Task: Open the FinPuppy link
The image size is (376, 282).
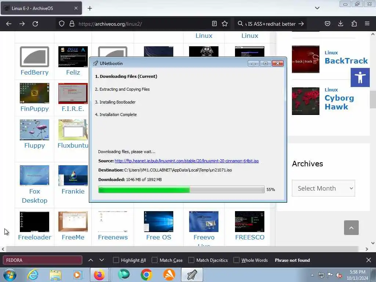Action: (x=35, y=109)
